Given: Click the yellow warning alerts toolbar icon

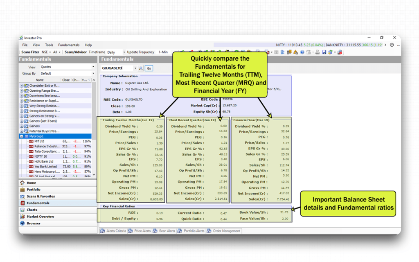Looking at the screenshot, I should pyautogui.click(x=295, y=52).
